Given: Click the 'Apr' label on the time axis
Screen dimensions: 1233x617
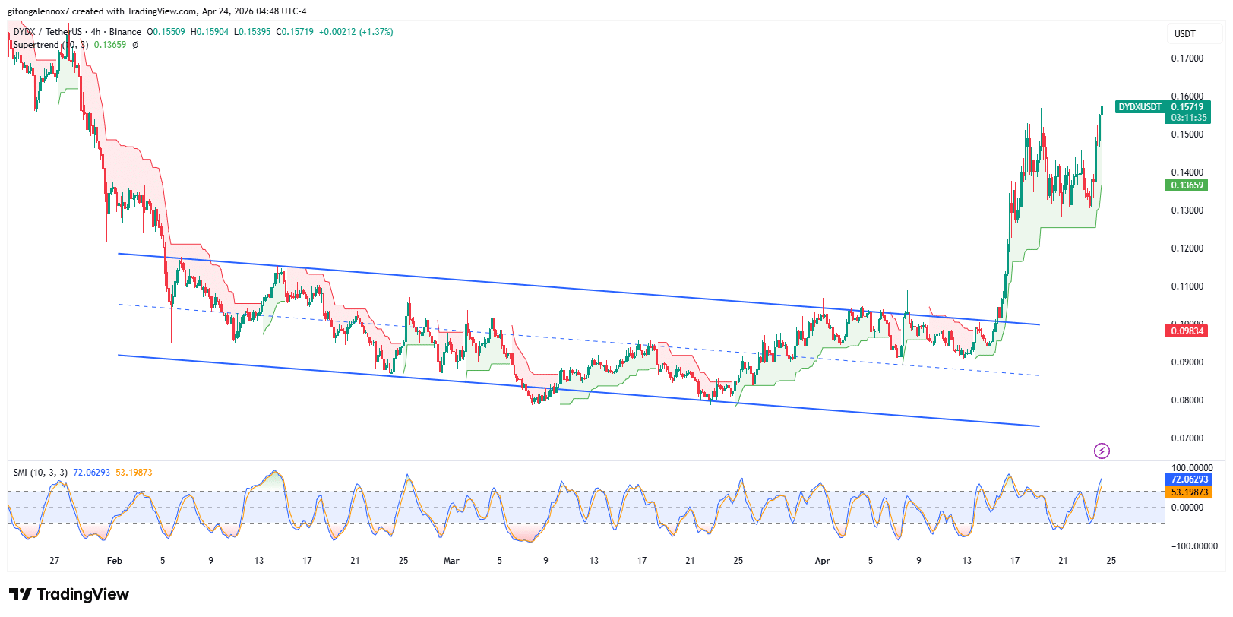Looking at the screenshot, I should point(822,561).
